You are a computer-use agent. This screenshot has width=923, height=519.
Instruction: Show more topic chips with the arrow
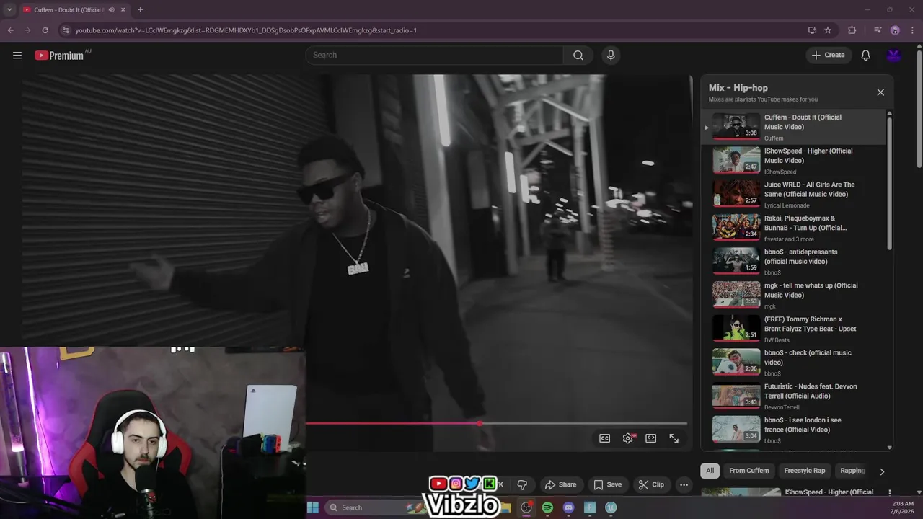coord(881,471)
